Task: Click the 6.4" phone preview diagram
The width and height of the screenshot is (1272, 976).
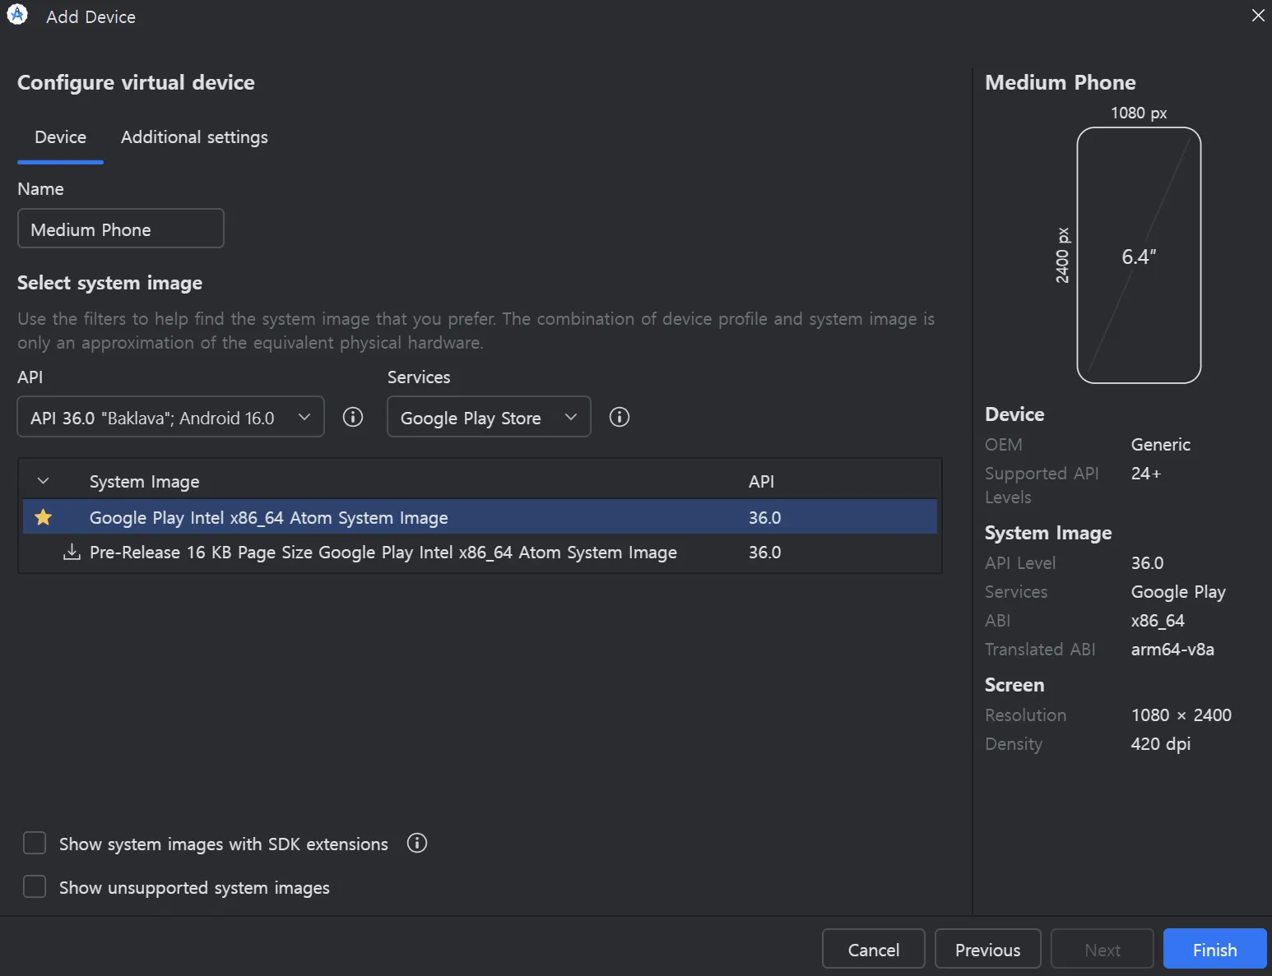Action: (1139, 256)
